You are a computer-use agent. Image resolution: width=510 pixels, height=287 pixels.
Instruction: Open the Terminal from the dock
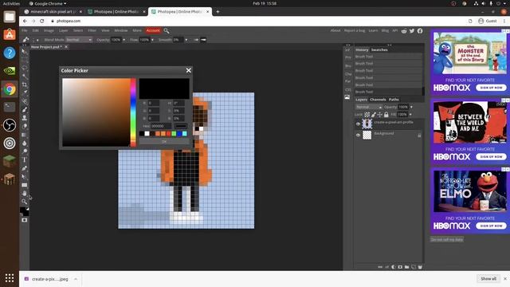click(x=10, y=107)
